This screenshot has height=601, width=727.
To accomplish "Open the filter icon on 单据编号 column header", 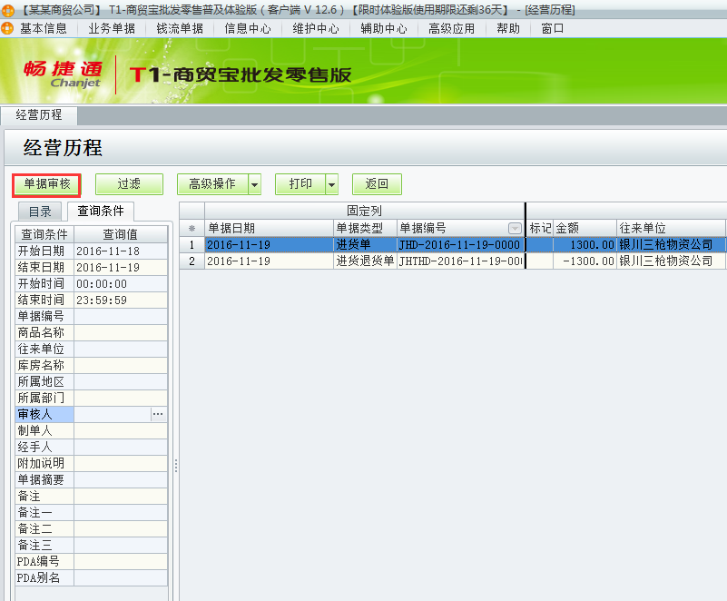I will [514, 227].
